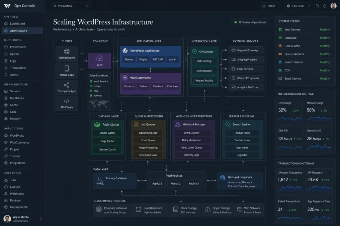This screenshot has height=226, width=340.
Task: Click the Webhook Manager icon
Action: 178,124
